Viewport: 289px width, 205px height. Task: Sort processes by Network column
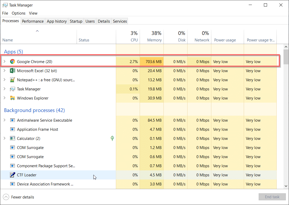tap(199, 37)
